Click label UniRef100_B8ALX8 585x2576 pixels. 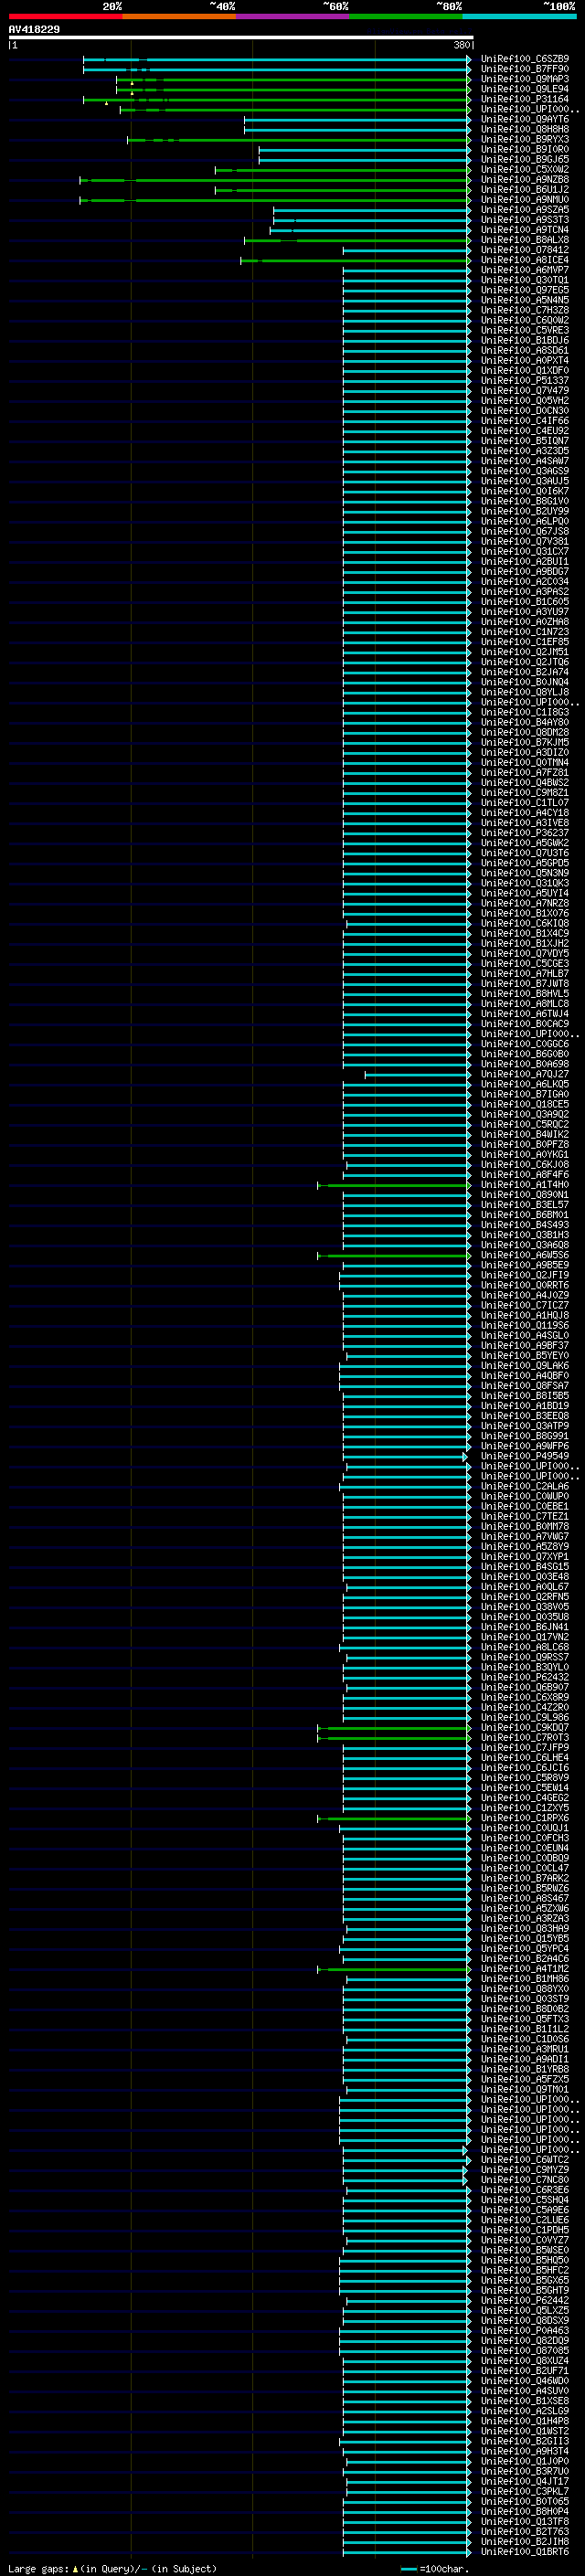point(525,240)
